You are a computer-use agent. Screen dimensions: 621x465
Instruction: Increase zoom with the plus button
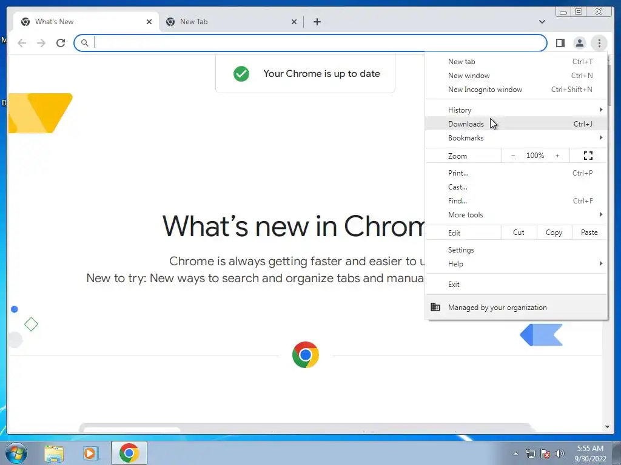(557, 156)
